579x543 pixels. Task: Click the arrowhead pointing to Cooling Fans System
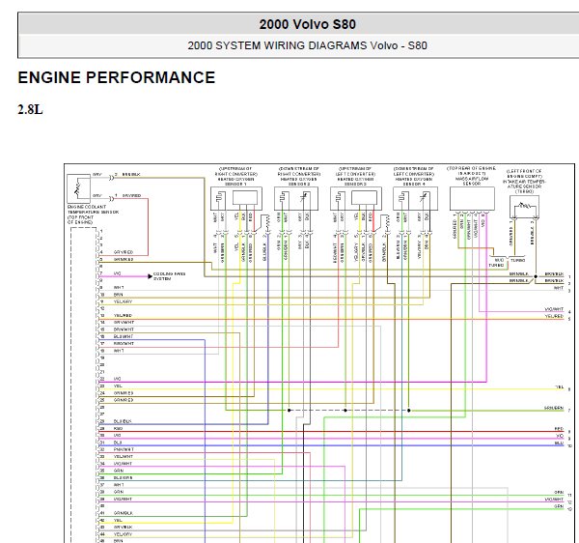coord(150,276)
